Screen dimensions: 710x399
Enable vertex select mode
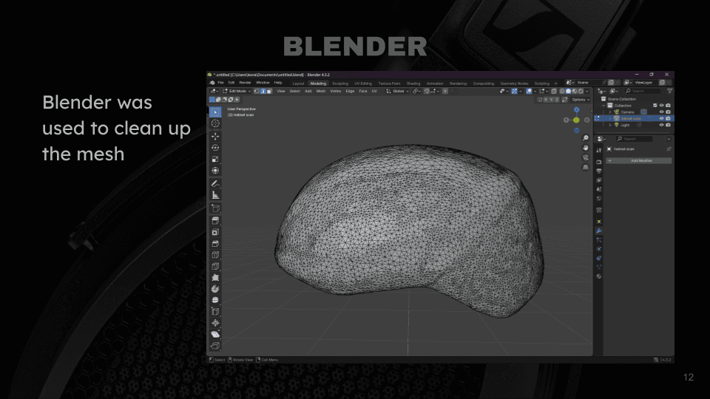257,91
